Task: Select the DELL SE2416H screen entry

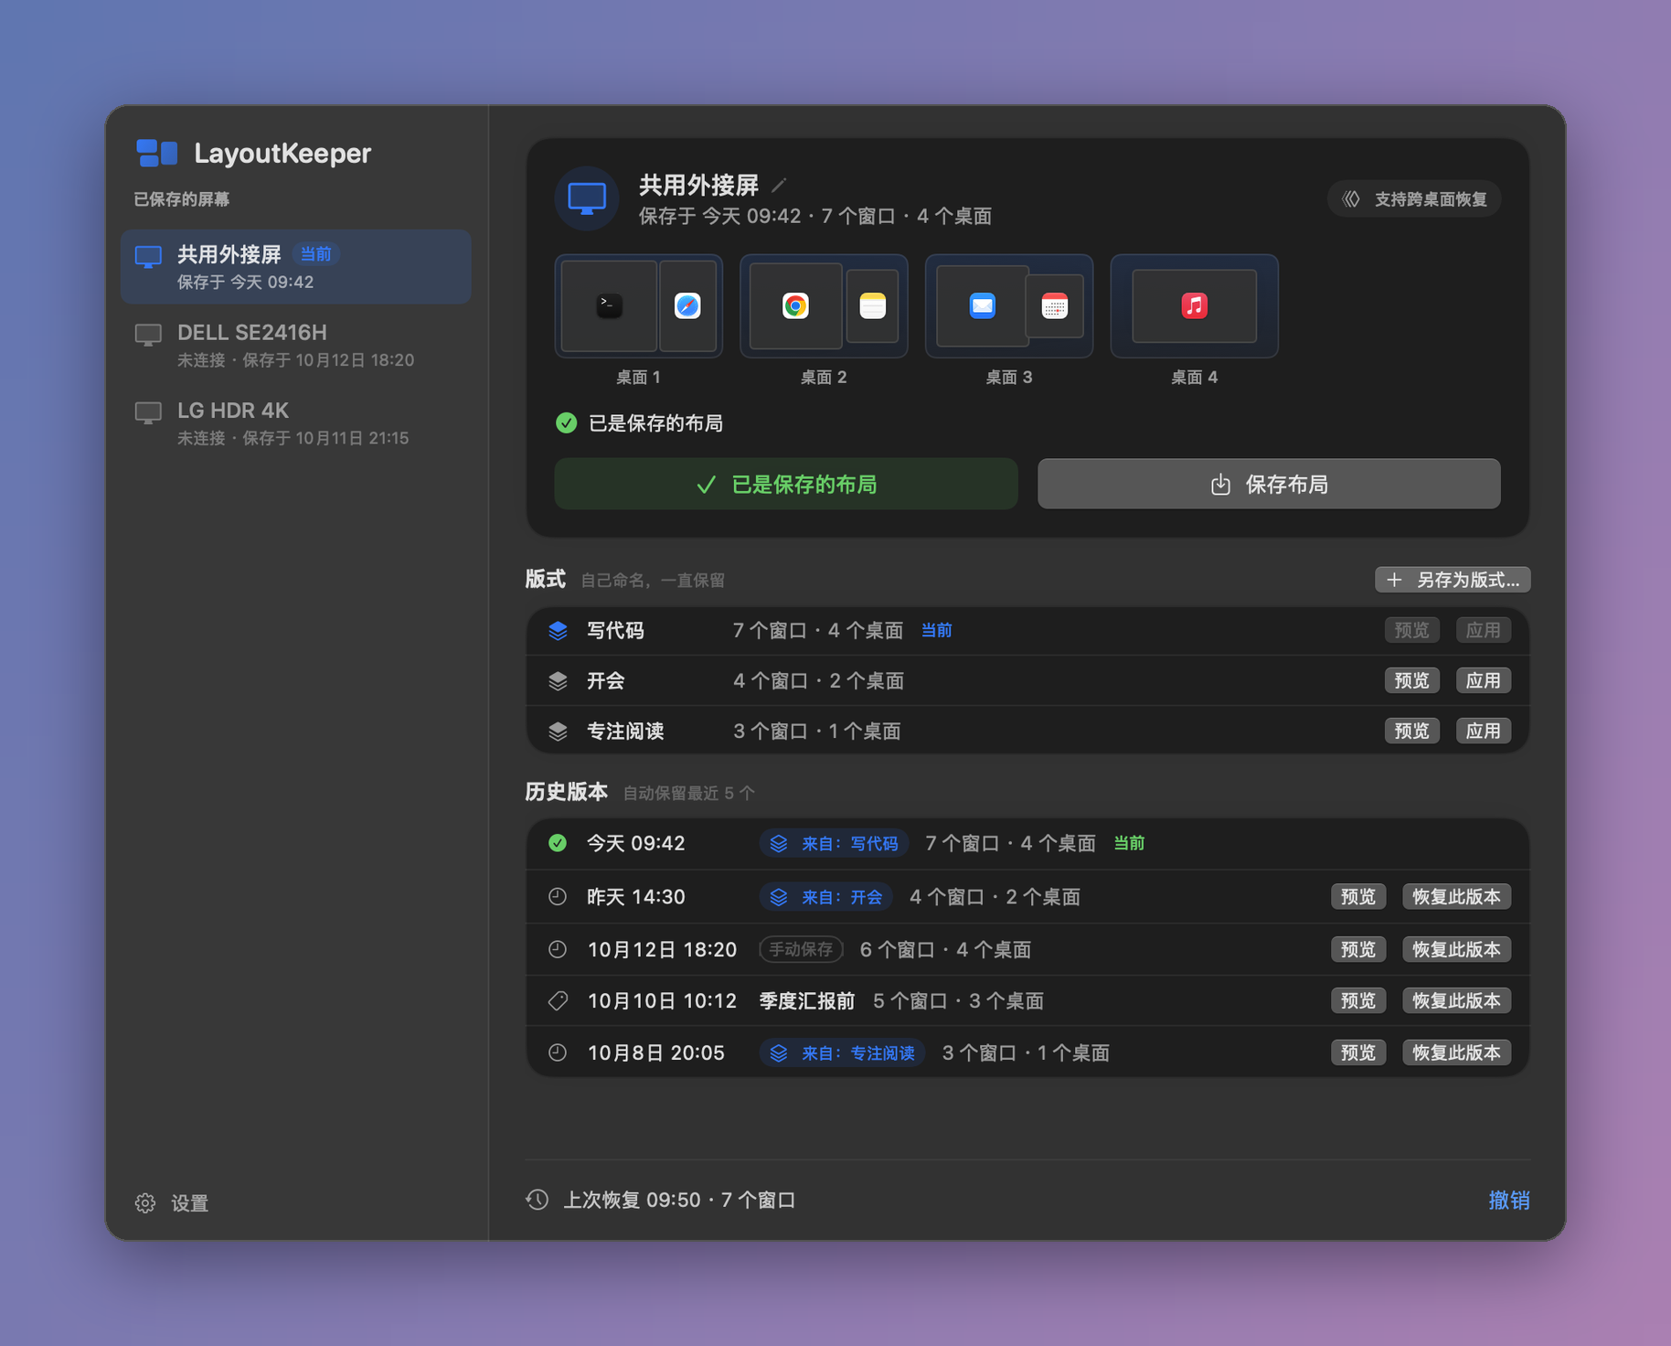Action: point(296,346)
